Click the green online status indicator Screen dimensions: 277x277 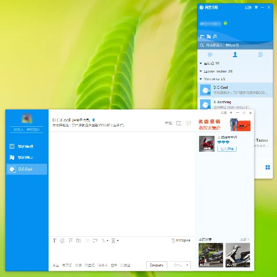(226, 24)
